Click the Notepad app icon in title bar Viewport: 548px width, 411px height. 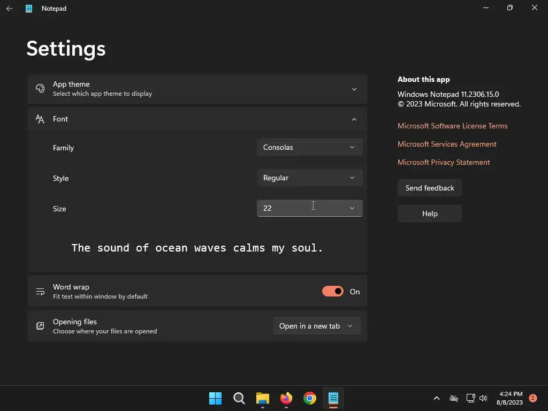[29, 9]
